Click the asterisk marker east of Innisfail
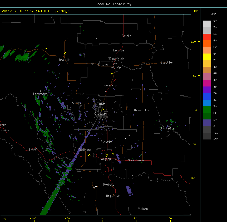 pos(132,80)
